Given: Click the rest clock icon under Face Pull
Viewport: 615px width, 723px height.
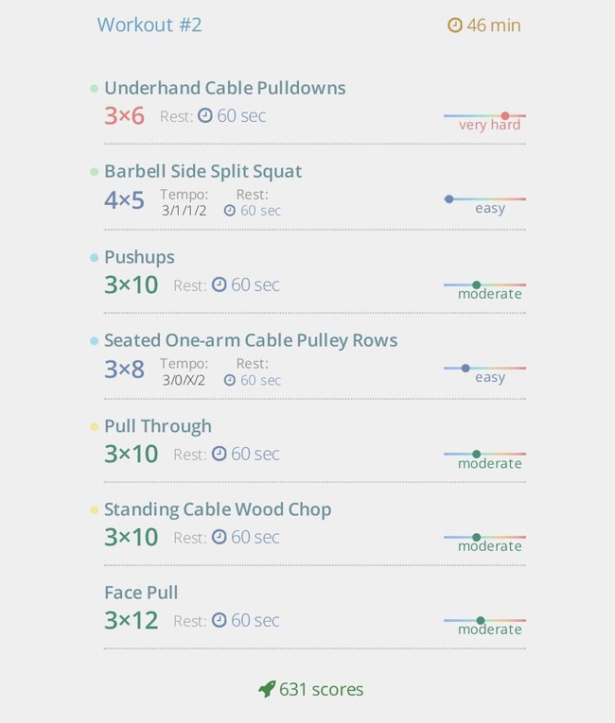Looking at the screenshot, I should point(219,620).
